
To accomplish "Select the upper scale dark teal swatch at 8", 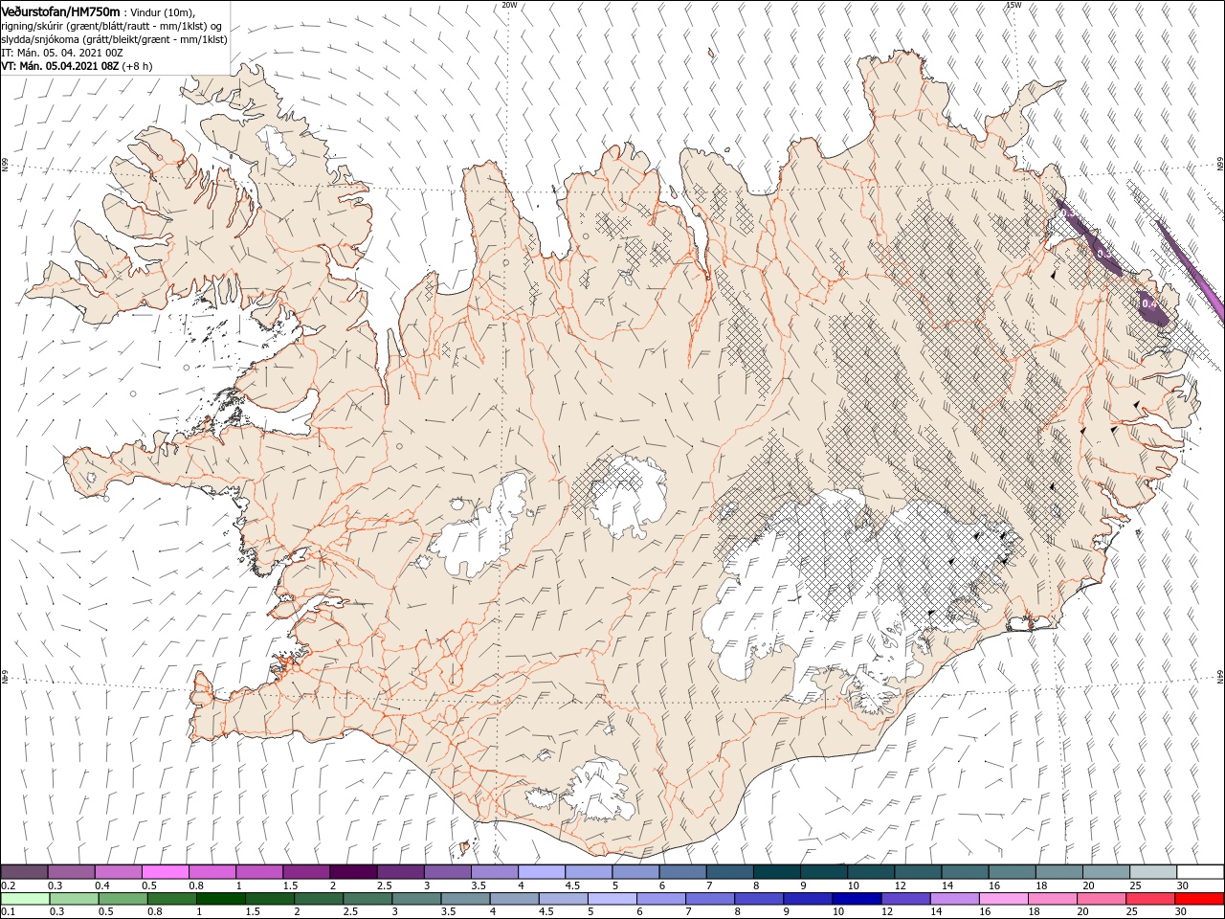I will 776,872.
